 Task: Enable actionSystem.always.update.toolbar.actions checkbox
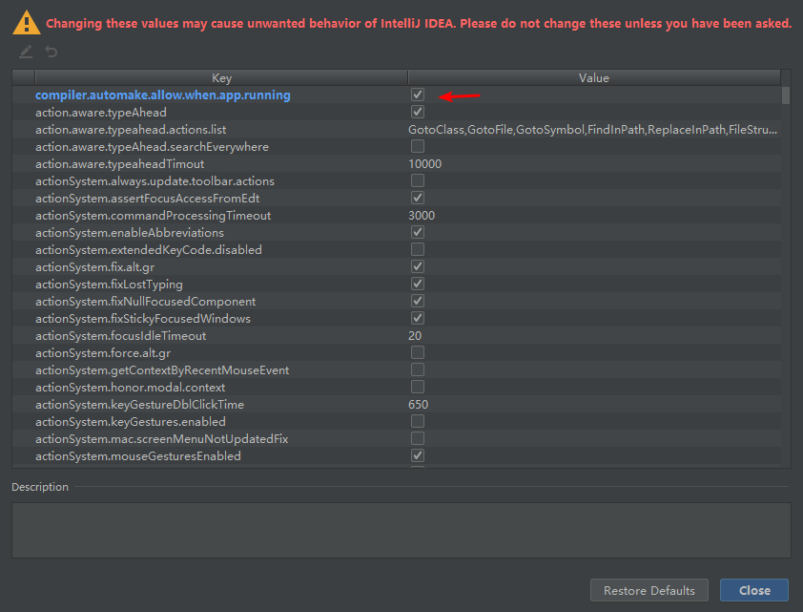(418, 181)
